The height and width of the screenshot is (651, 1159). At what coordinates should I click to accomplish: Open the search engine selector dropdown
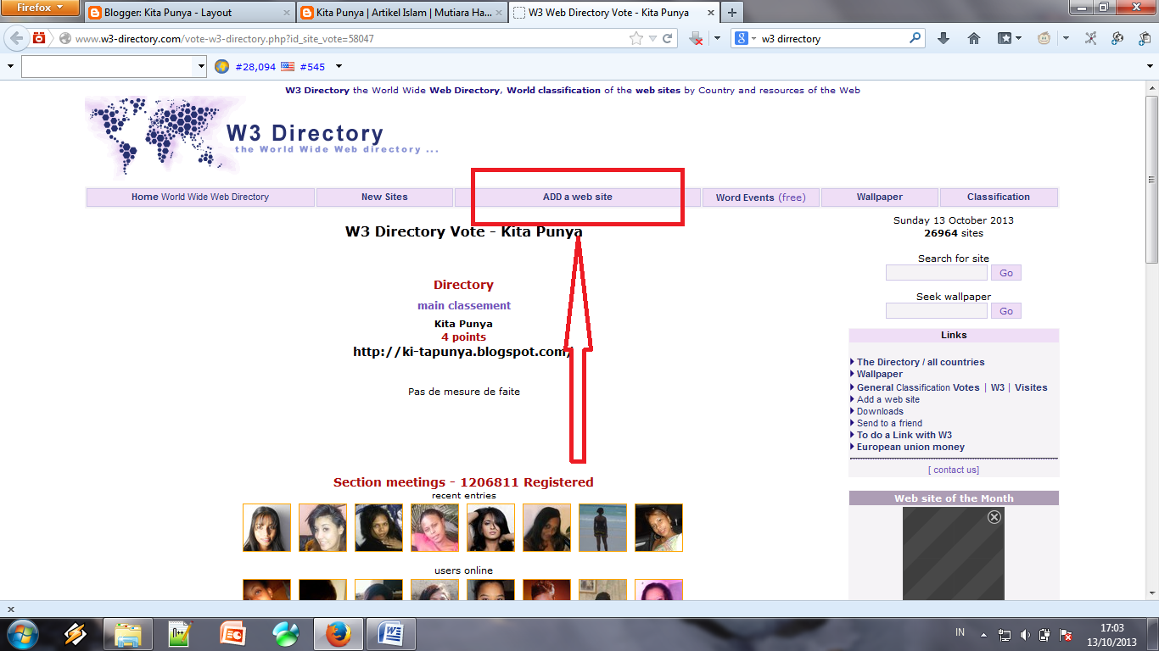pos(753,38)
